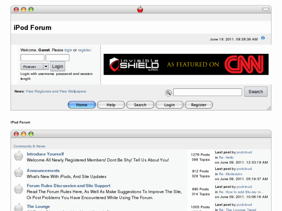Open The Lounge board
The height and width of the screenshot is (211, 282).
pos(38,206)
